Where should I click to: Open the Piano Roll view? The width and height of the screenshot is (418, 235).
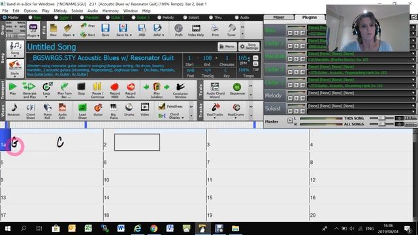[48, 111]
